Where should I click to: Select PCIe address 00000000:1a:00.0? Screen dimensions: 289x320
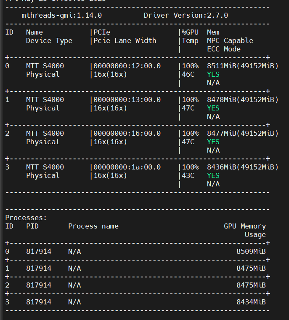tap(127, 167)
